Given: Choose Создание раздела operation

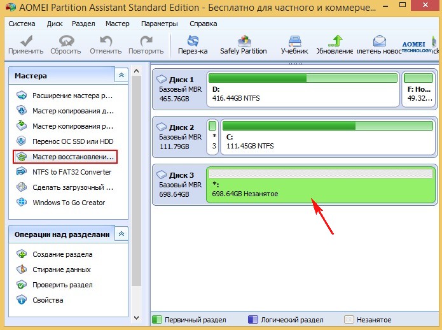Looking at the screenshot, I should tap(62, 254).
